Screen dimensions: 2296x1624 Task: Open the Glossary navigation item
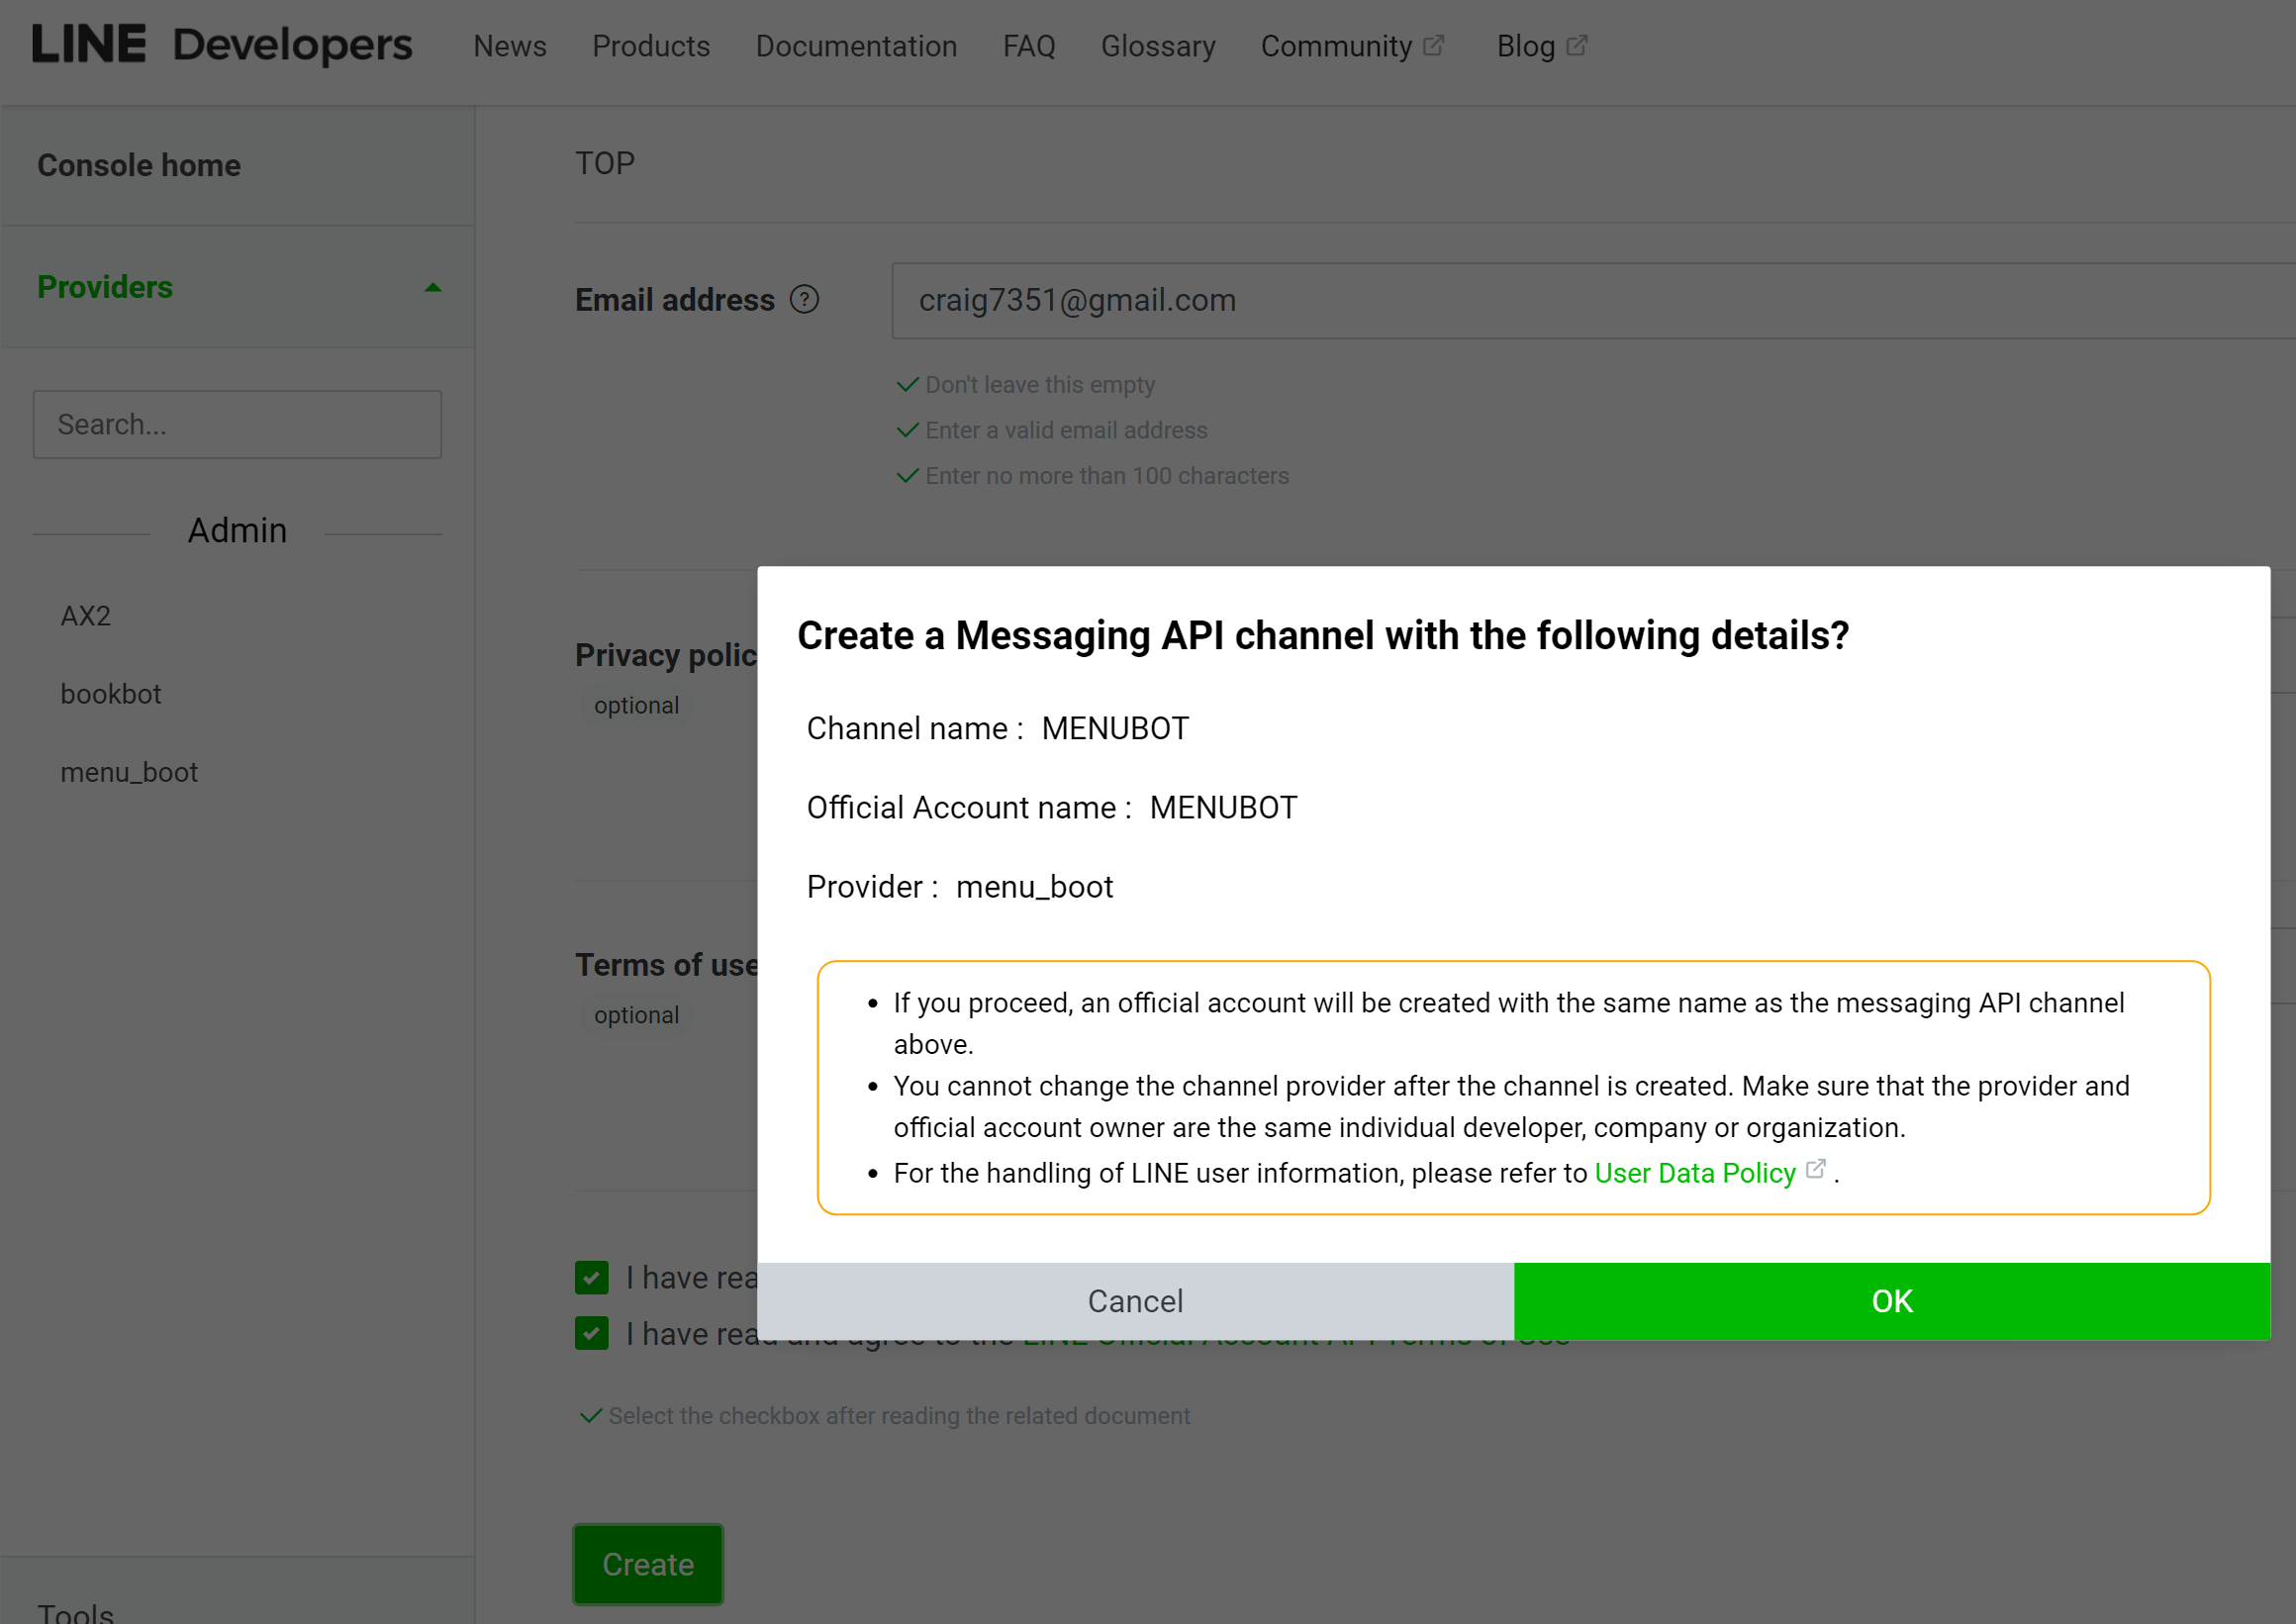coord(1158,46)
